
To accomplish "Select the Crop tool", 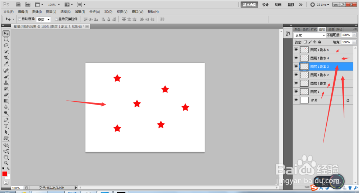I will pyautogui.click(x=6, y=57).
